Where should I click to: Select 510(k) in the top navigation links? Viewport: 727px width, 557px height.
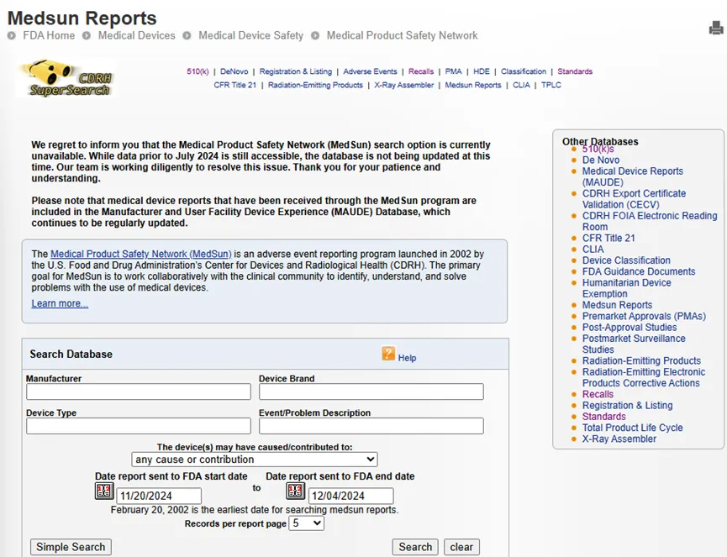198,71
